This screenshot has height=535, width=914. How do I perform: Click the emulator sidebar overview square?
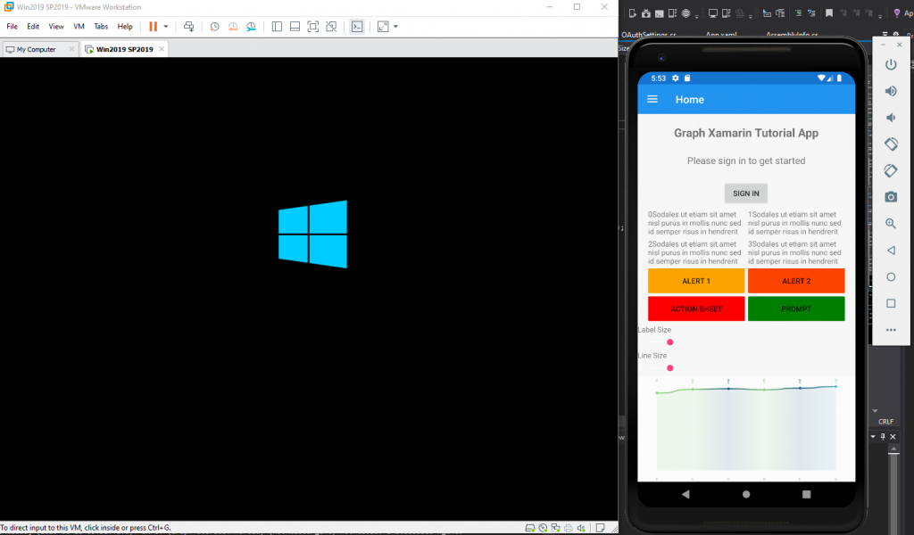(891, 303)
